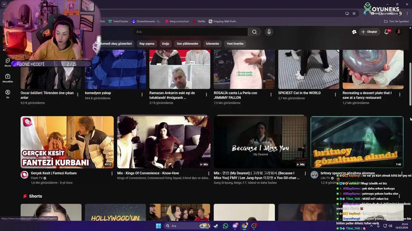Click the Lilo TV channel avatar

pyautogui.click(x=314, y=175)
